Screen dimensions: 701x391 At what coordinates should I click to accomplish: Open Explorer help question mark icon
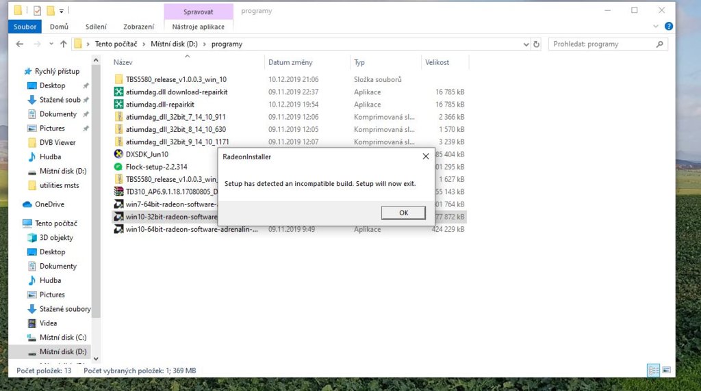[x=668, y=27]
